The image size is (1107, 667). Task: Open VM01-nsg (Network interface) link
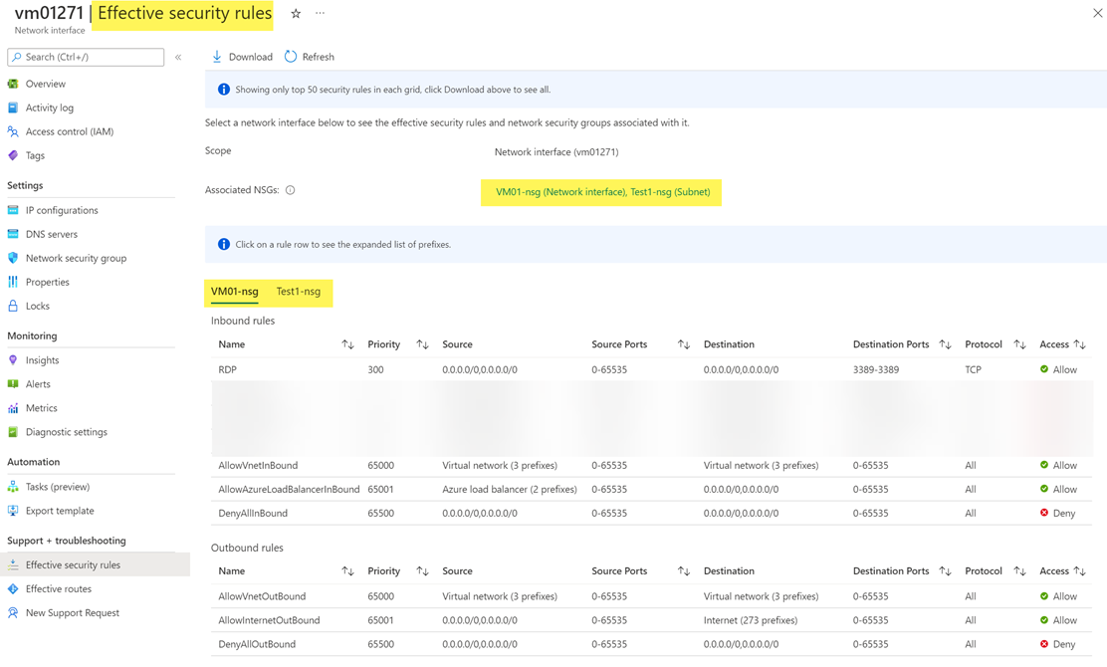click(561, 192)
